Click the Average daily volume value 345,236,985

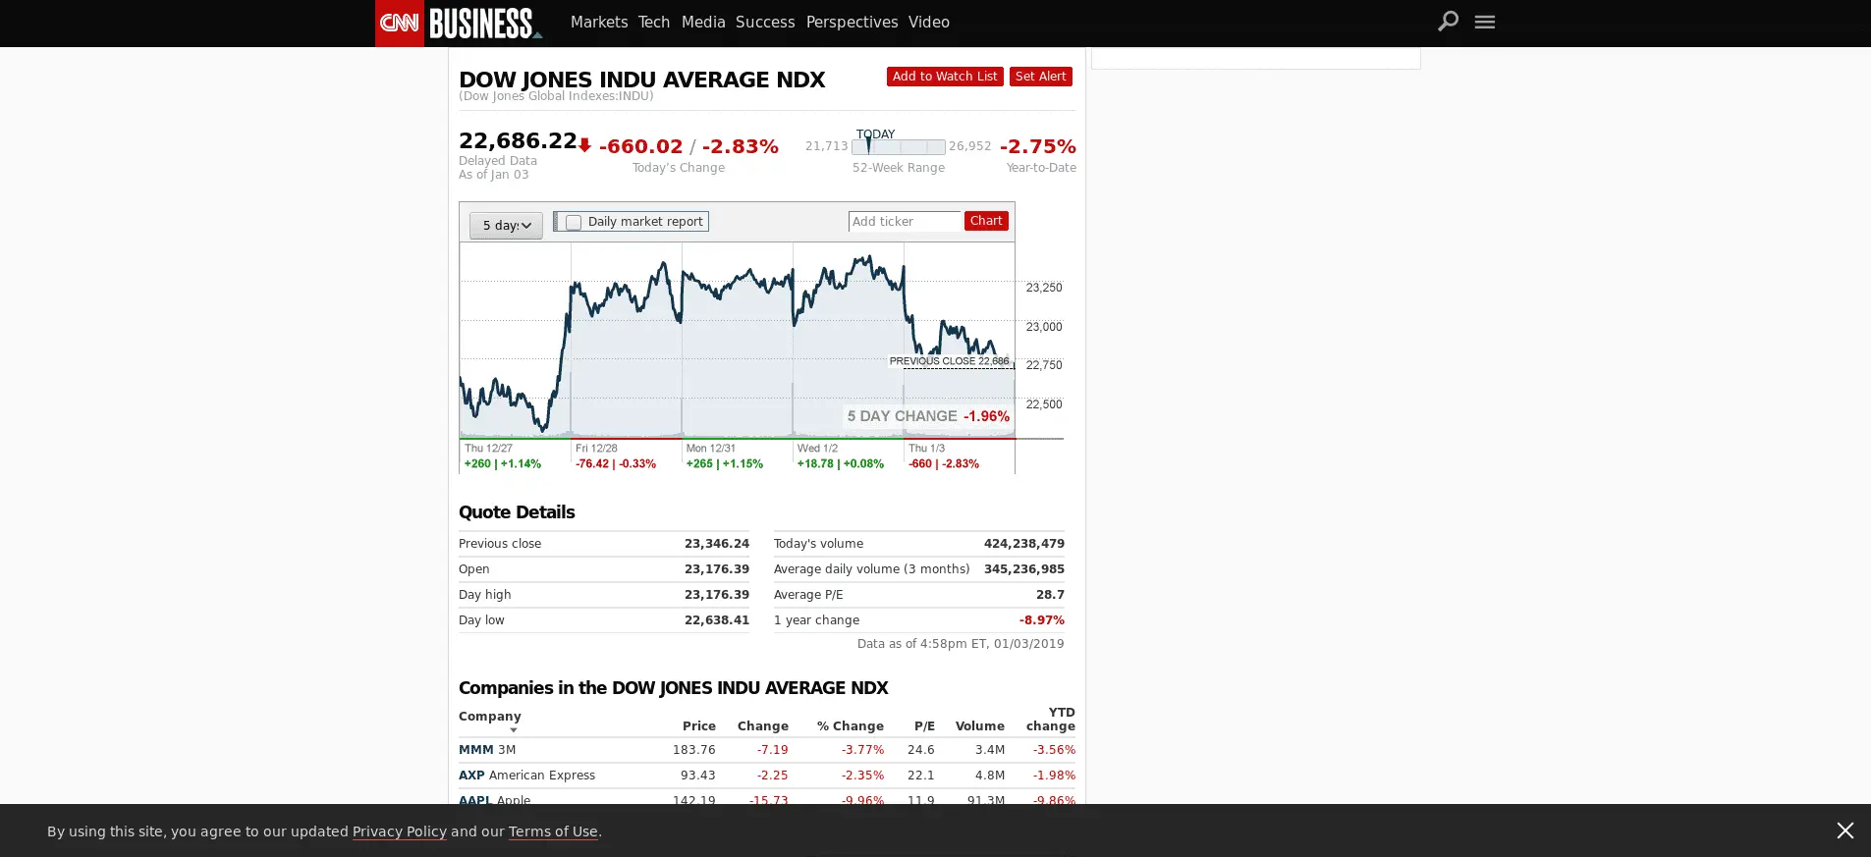click(1024, 569)
